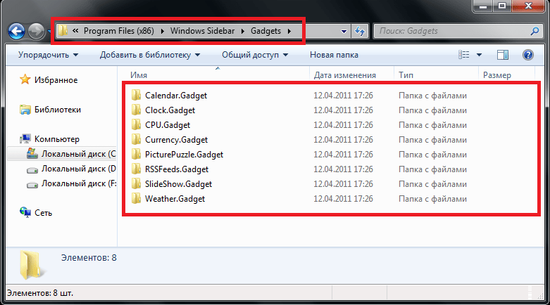Expand arrow after Gadgets breadcrumb

[289, 31]
